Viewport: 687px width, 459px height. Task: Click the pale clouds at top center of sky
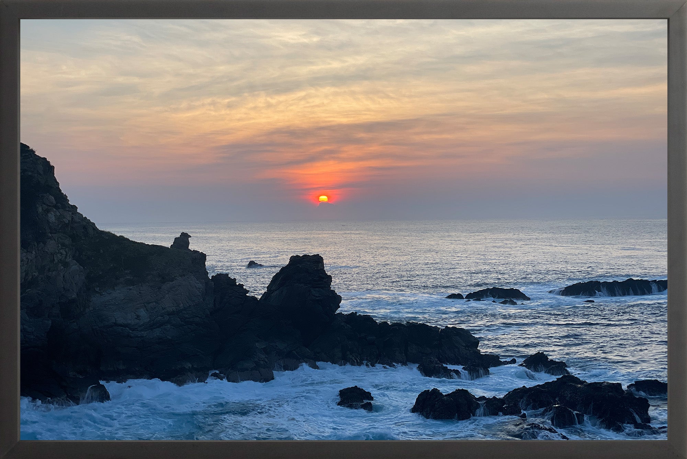[343, 45]
